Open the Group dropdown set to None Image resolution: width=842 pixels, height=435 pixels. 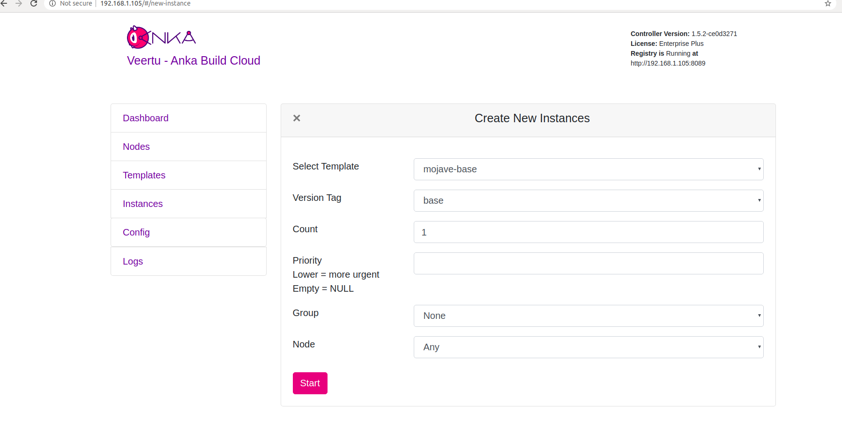(588, 316)
